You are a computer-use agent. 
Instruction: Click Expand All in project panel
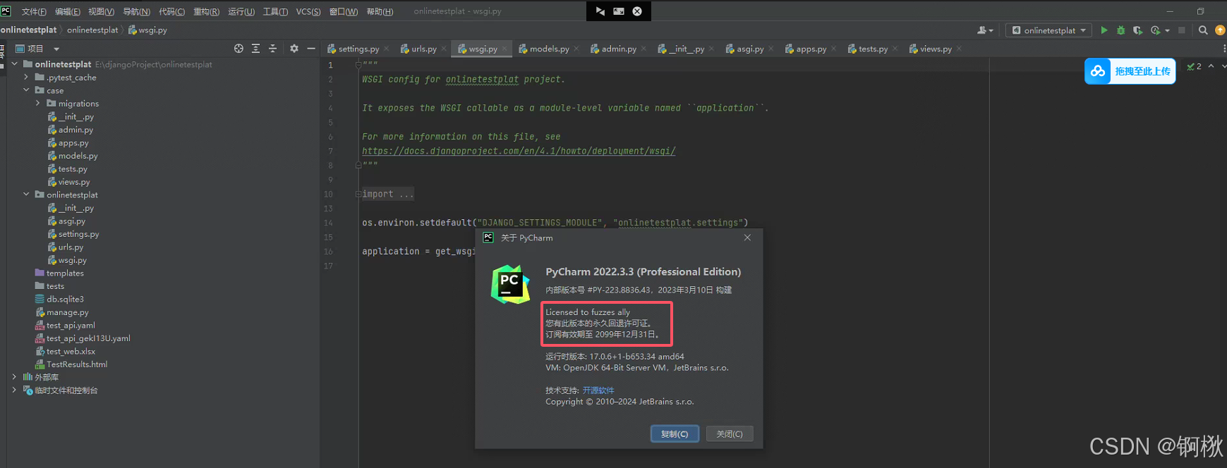[255, 49]
